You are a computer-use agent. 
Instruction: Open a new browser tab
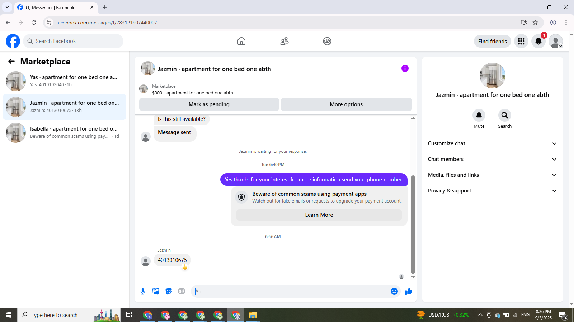[x=105, y=7]
